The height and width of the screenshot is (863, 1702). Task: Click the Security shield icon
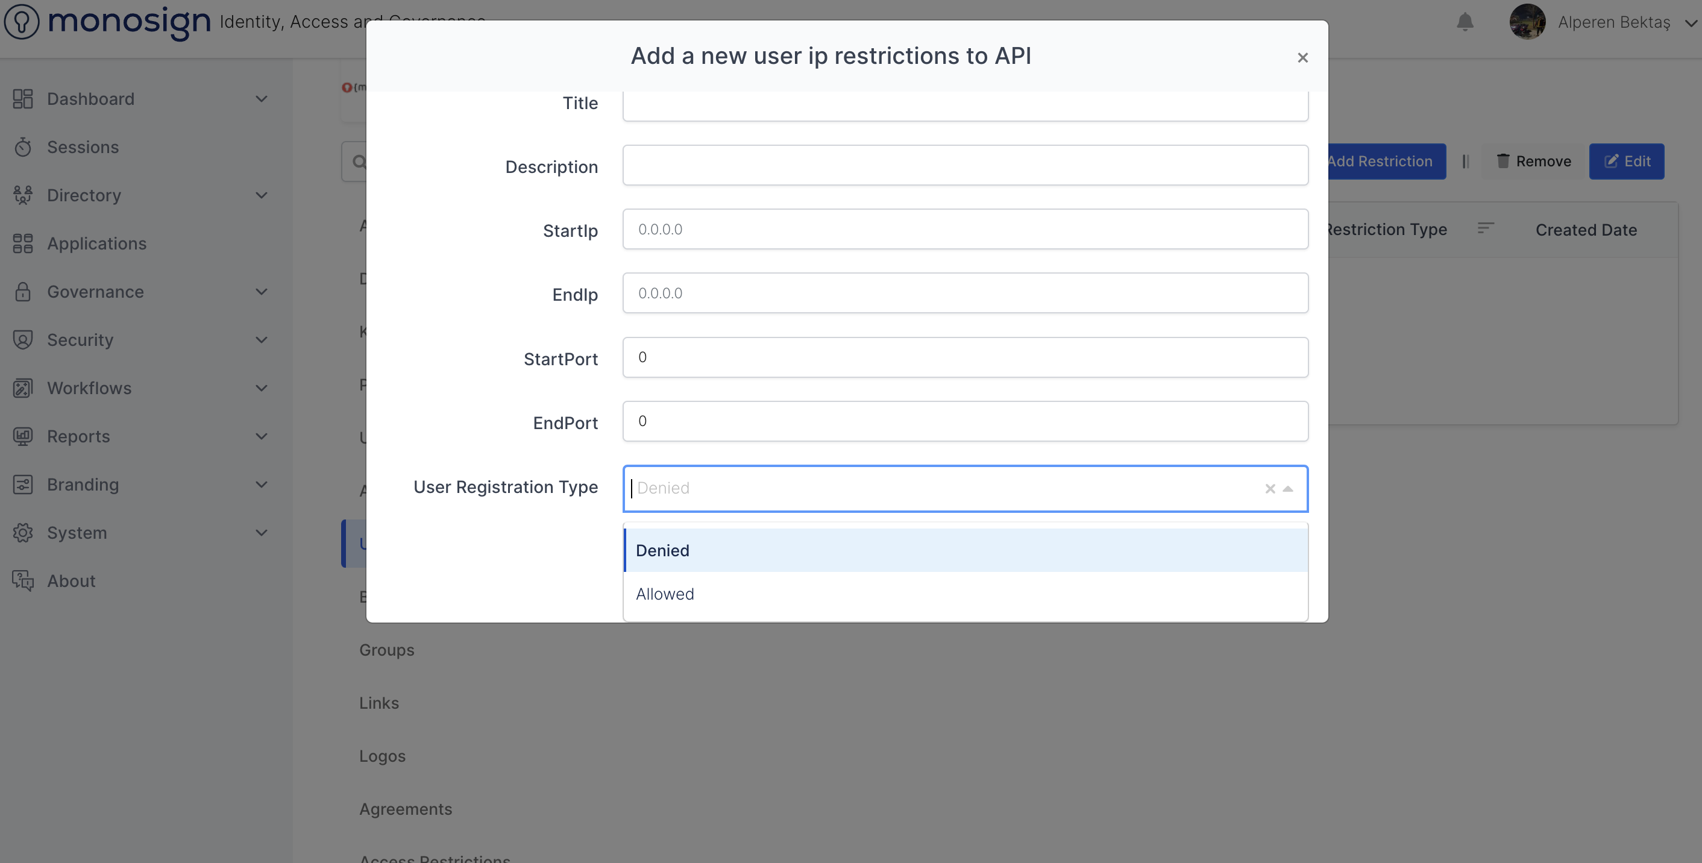tap(22, 340)
